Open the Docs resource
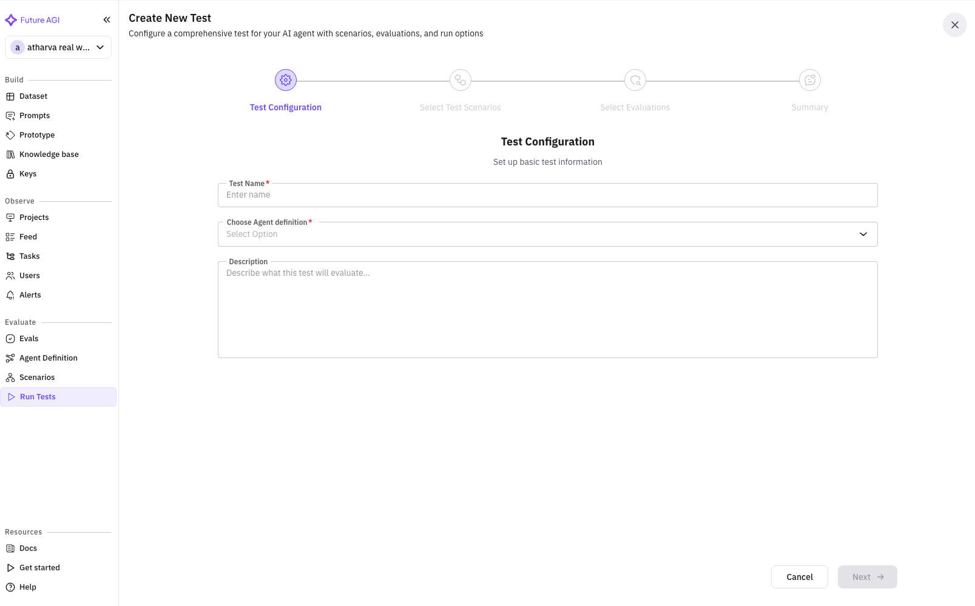975x606 pixels. [x=27, y=548]
